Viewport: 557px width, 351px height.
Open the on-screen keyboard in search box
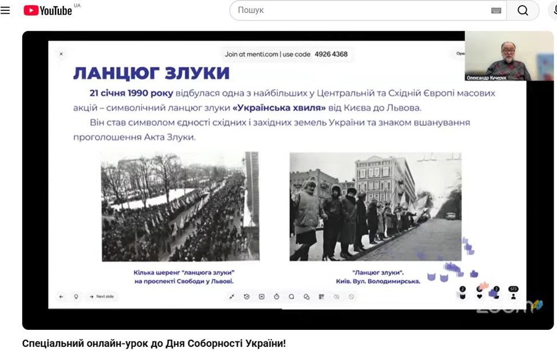tap(496, 11)
